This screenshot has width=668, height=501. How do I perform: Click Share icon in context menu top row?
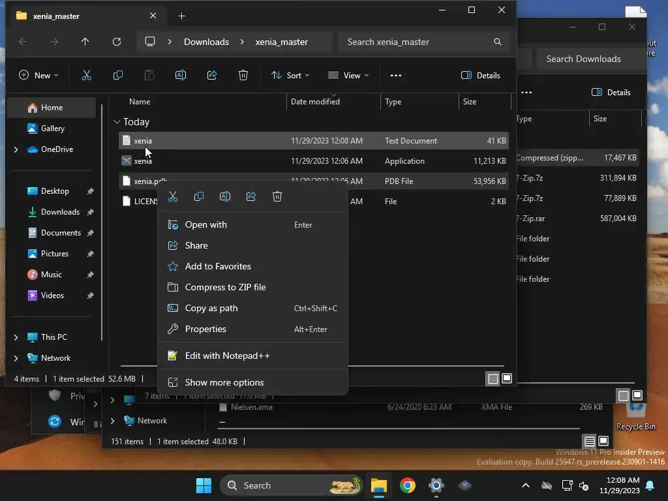(251, 196)
